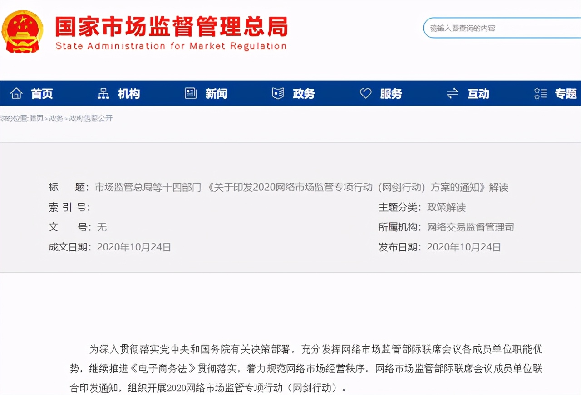Click the arrows icon beside 互动
Image resolution: width=581 pixels, height=395 pixels.
(452, 93)
